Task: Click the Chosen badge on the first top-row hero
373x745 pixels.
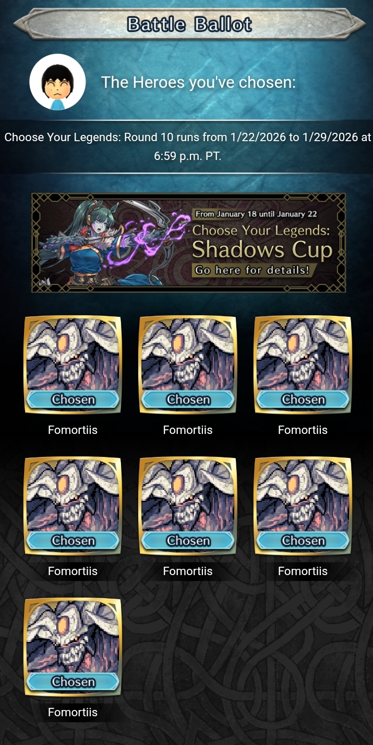Action: [73, 400]
